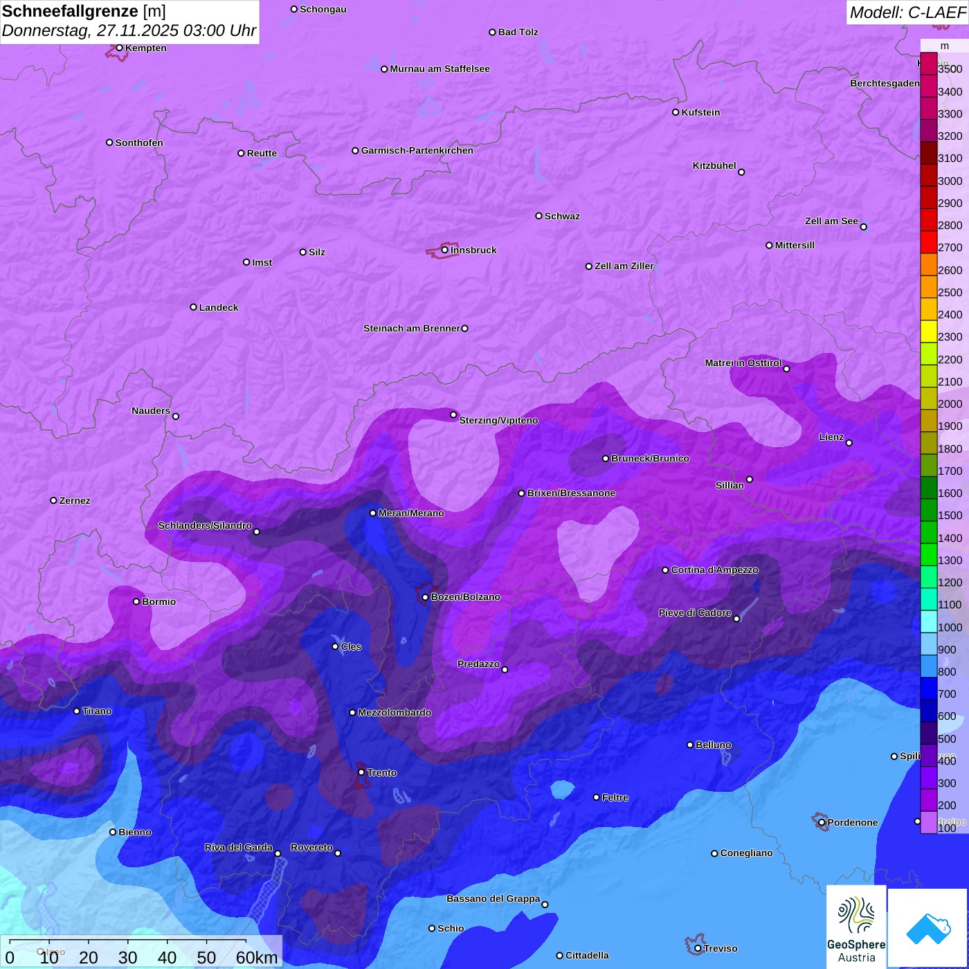Click the Bozen/Bolzano city marker
Viewport: 969px width, 969px height.
(x=426, y=597)
